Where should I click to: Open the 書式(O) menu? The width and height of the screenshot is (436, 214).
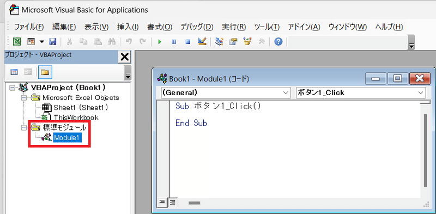pyautogui.click(x=160, y=27)
